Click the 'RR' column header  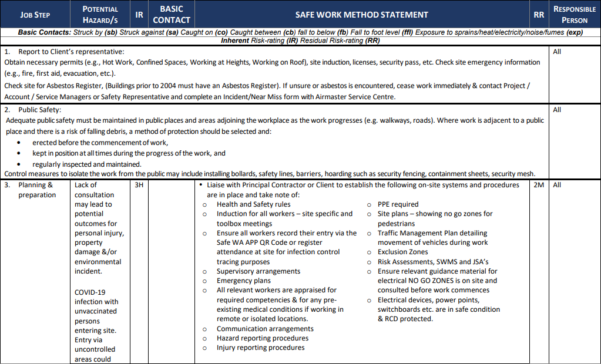point(539,15)
